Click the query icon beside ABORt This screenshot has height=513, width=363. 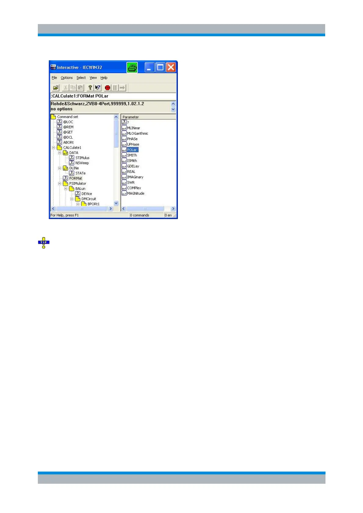click(x=59, y=142)
